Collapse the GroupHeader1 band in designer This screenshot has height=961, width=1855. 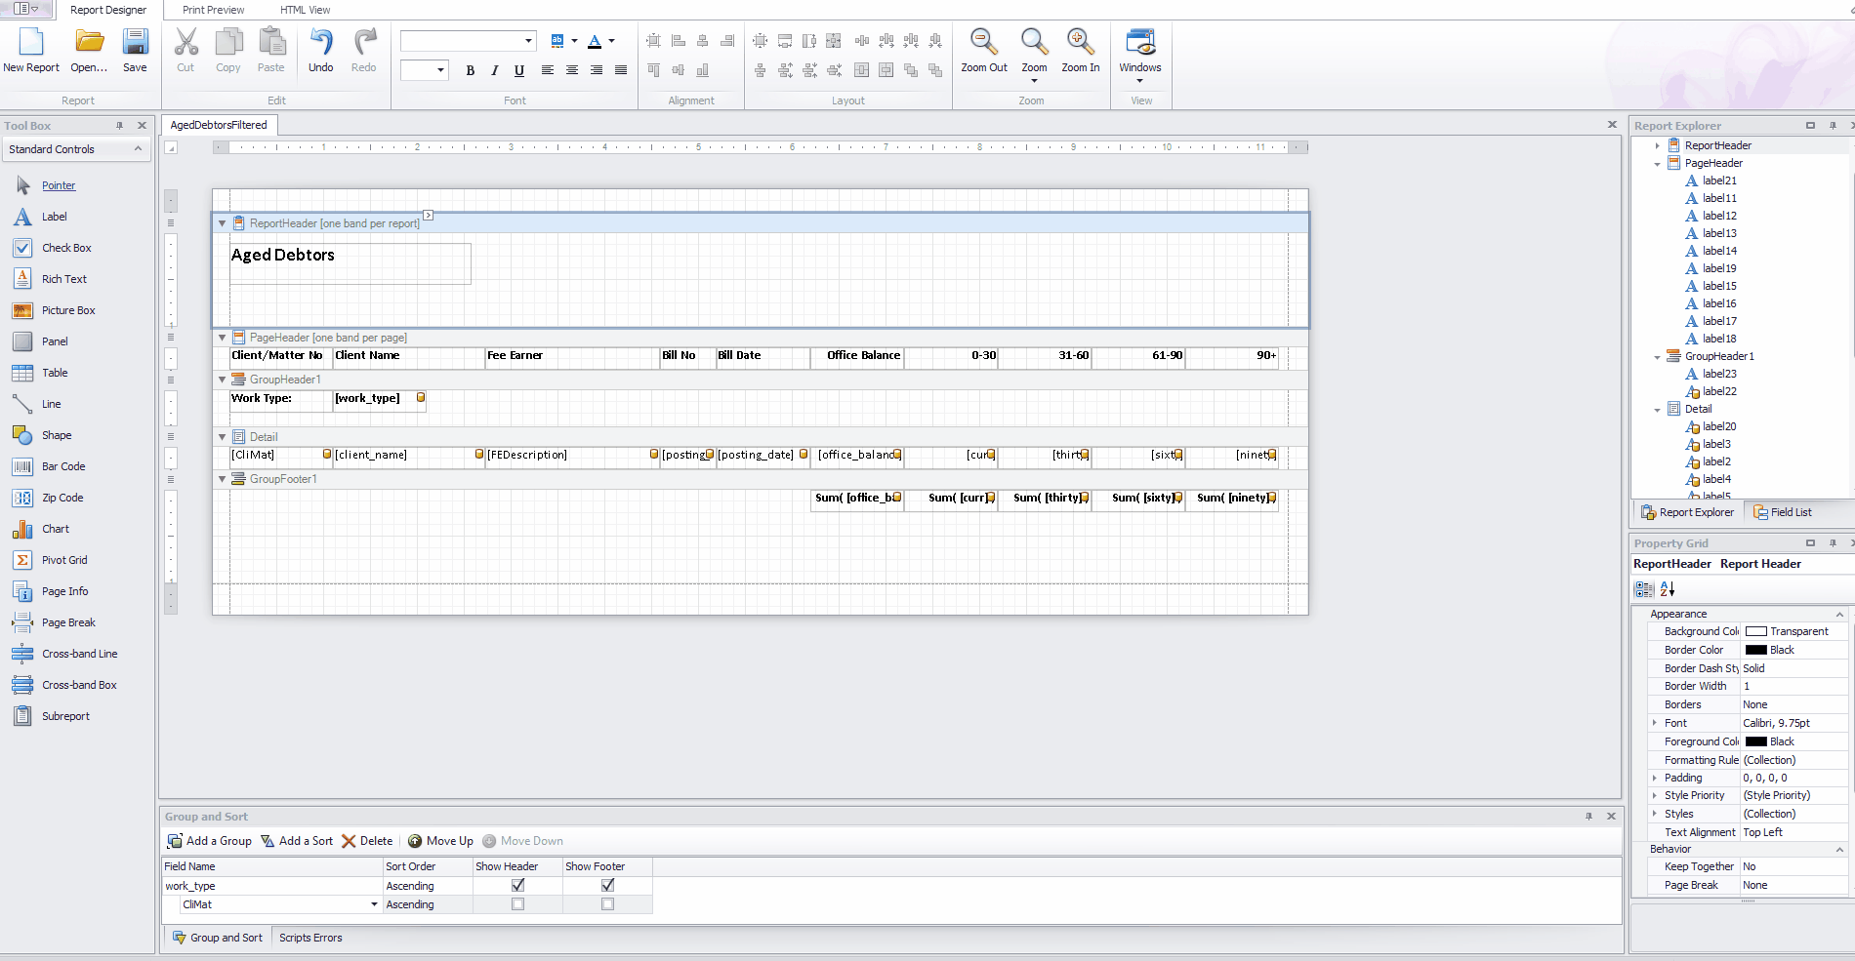[222, 380]
